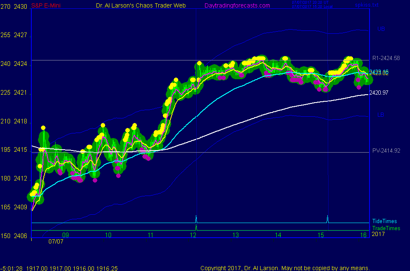Click the '2424' price axis label
Image resolution: width=410 pixels, height=271 pixels.
(x=20, y=64)
